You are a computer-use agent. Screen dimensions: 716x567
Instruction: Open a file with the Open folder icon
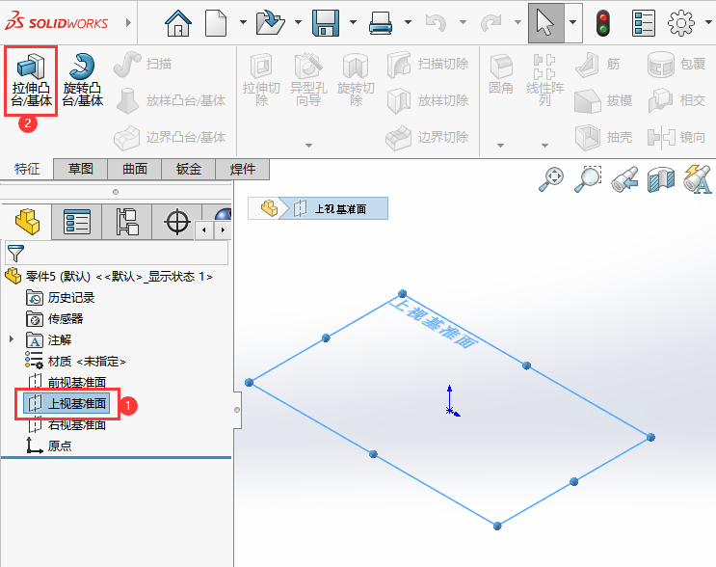click(x=271, y=22)
